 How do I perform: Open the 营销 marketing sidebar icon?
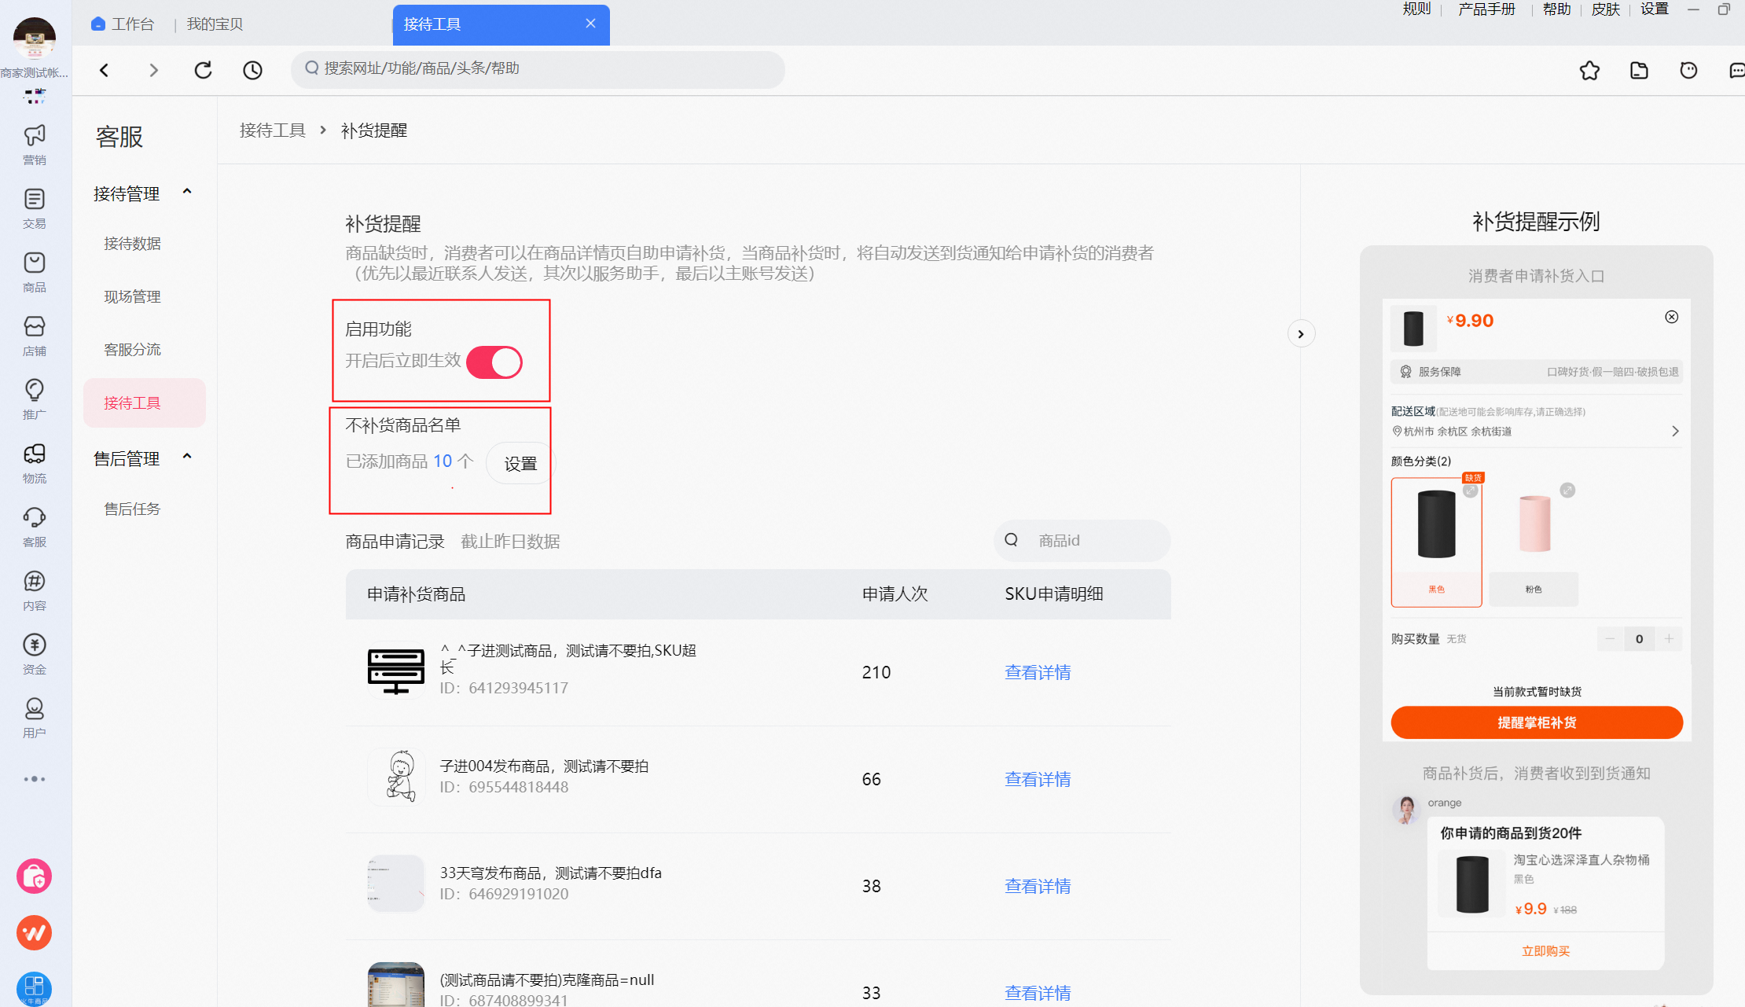[x=35, y=145]
